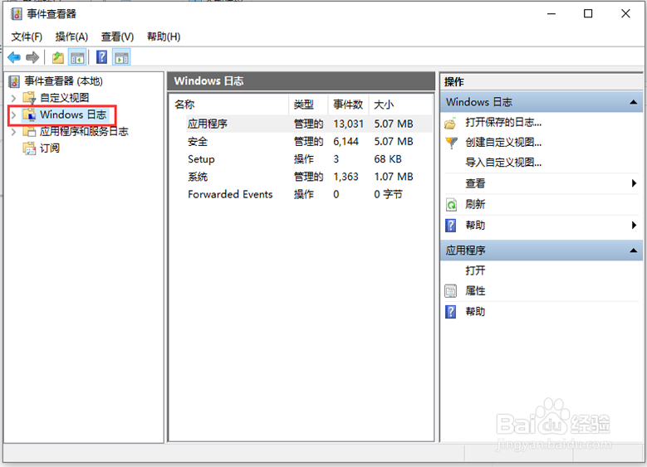Expand the 应用程序和服务日志 tree node
Image resolution: width=647 pixels, height=467 pixels.
click(13, 132)
